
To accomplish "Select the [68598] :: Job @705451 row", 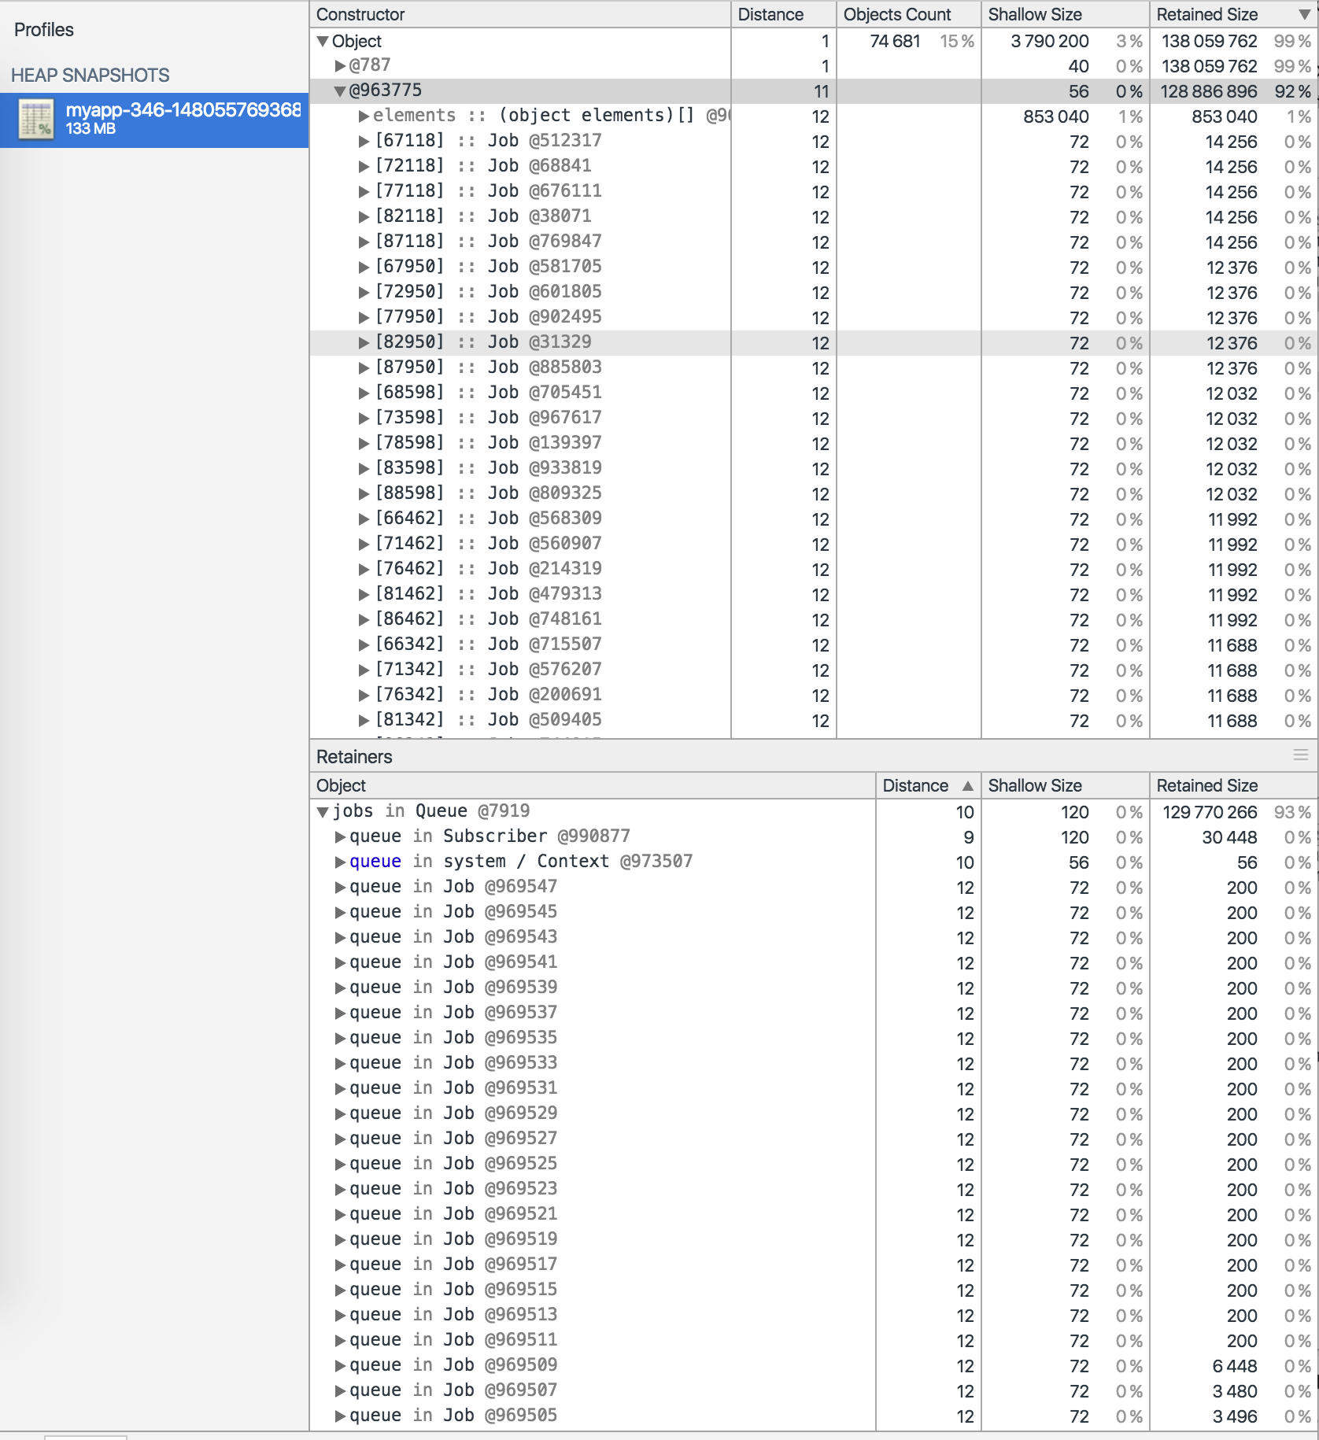I will click(x=814, y=393).
